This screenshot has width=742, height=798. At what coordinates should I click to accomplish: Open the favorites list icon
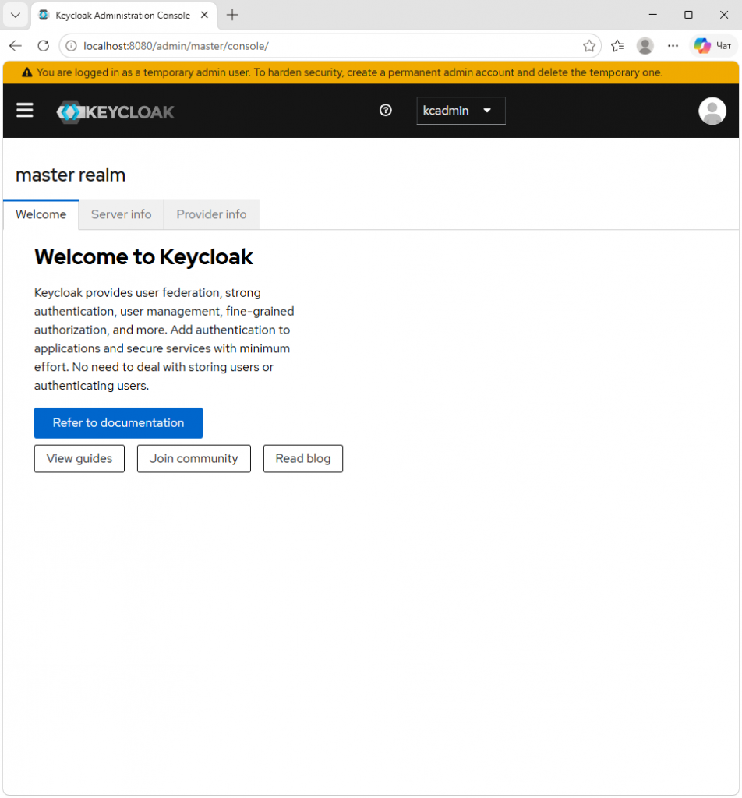coord(617,46)
